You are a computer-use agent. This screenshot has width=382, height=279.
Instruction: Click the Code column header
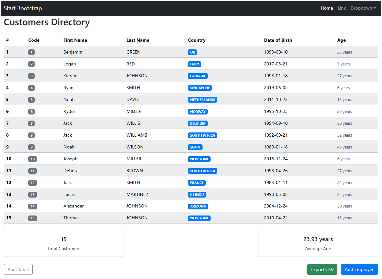point(34,40)
